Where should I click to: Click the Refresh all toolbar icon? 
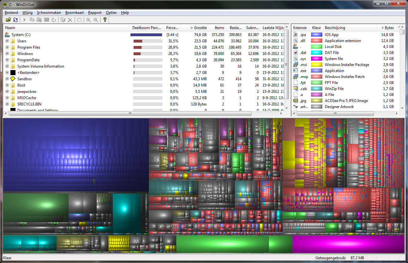pos(15,20)
